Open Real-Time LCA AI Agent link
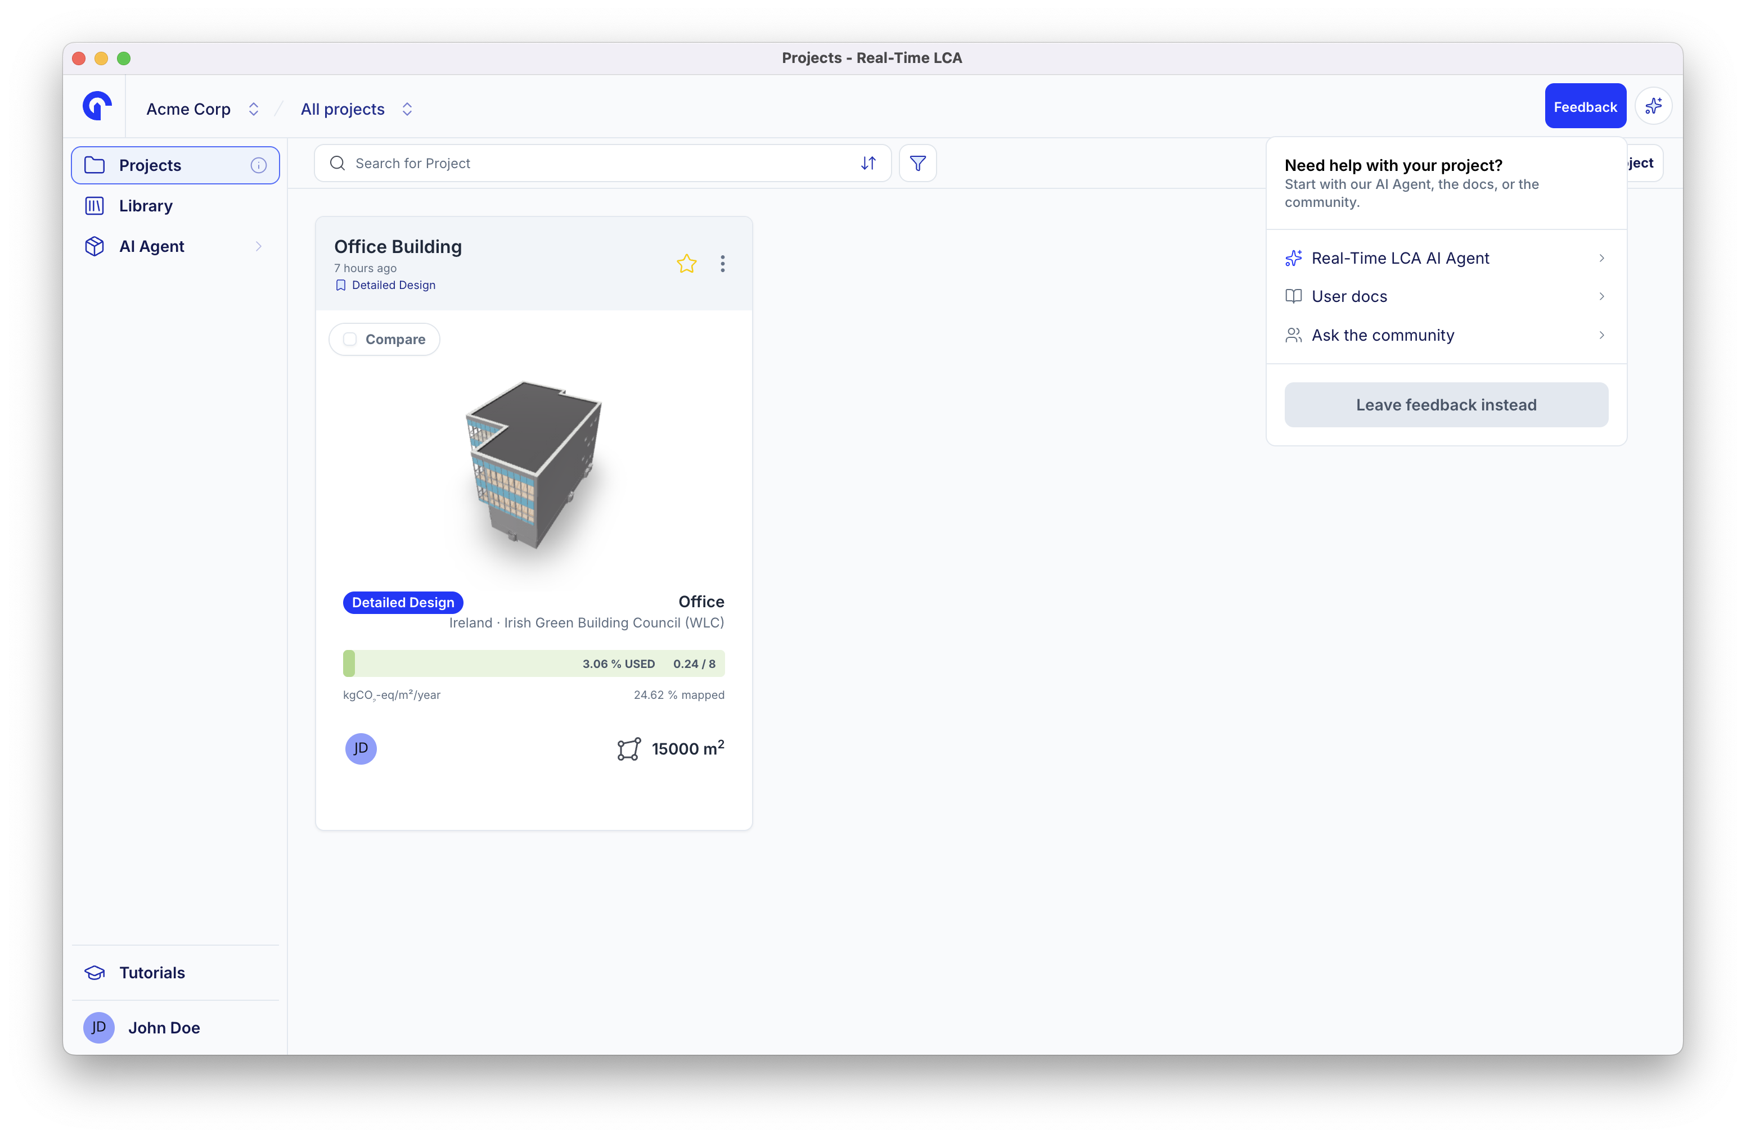This screenshot has width=1746, height=1138. point(1446,258)
